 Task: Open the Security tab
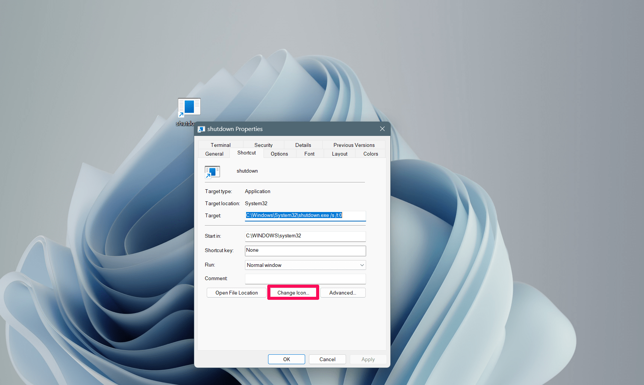point(264,145)
